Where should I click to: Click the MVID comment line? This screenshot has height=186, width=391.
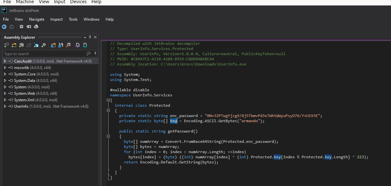coord(162,59)
